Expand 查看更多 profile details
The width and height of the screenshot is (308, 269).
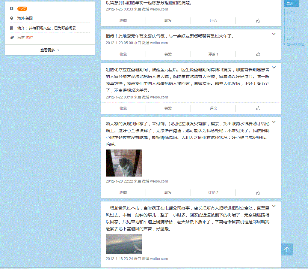(x=50, y=50)
